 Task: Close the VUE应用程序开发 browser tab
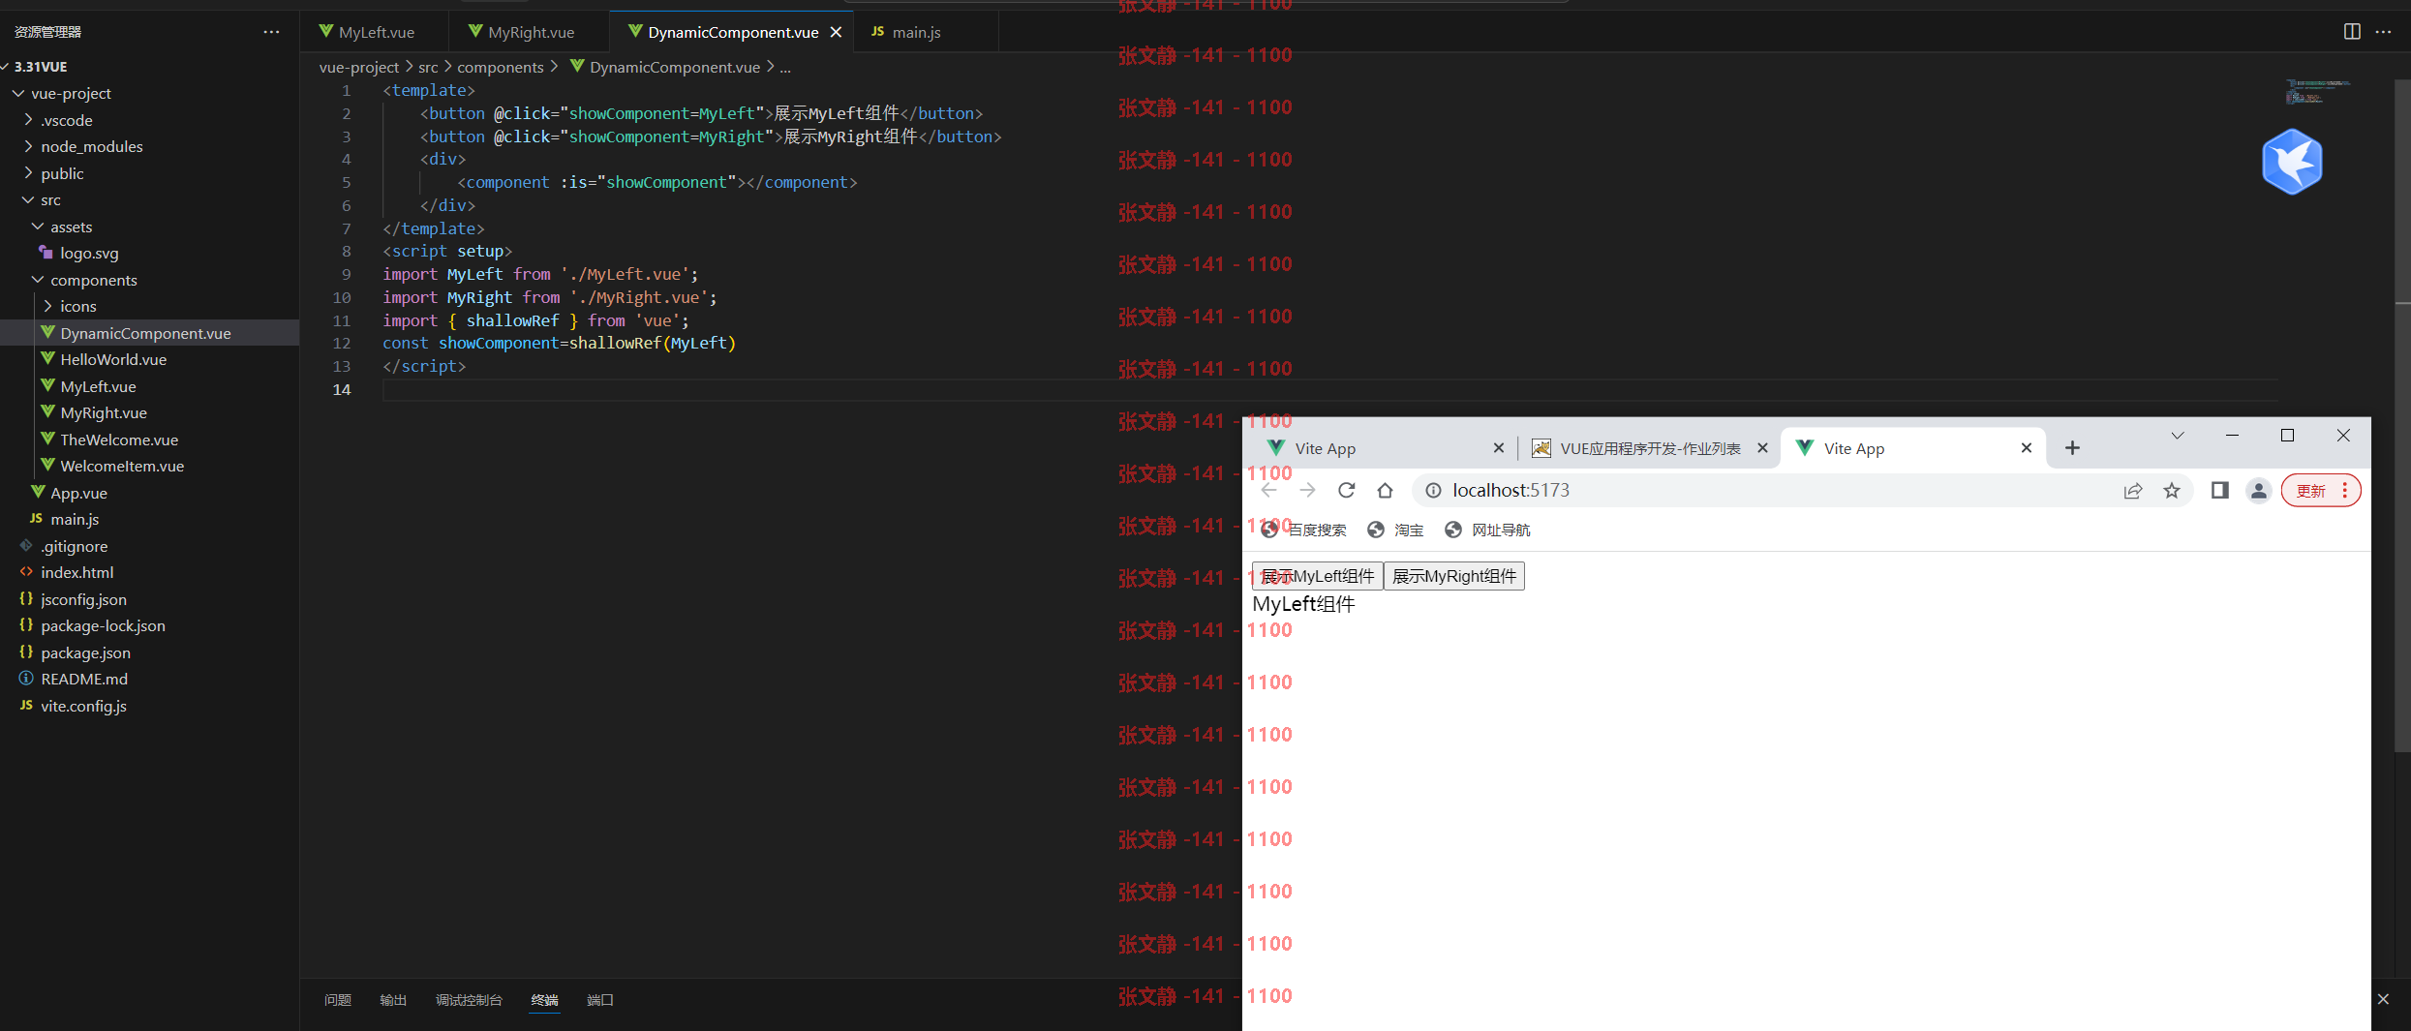1762,448
